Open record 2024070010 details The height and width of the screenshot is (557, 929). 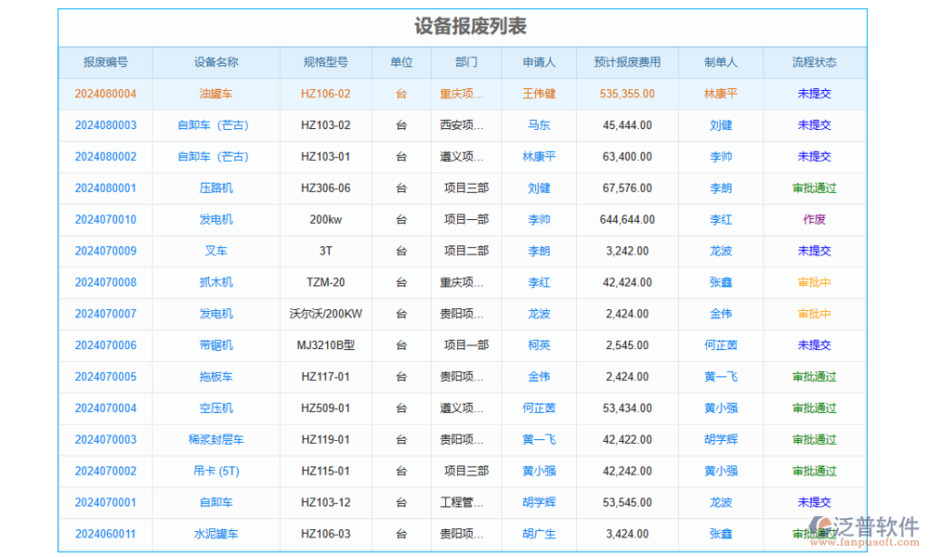(104, 219)
